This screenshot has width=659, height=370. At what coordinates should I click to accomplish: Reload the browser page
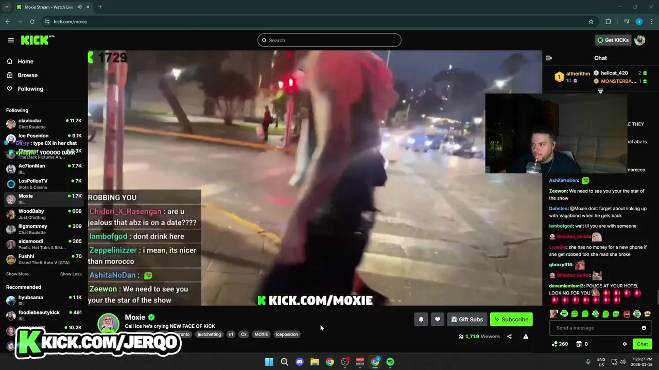pos(32,22)
